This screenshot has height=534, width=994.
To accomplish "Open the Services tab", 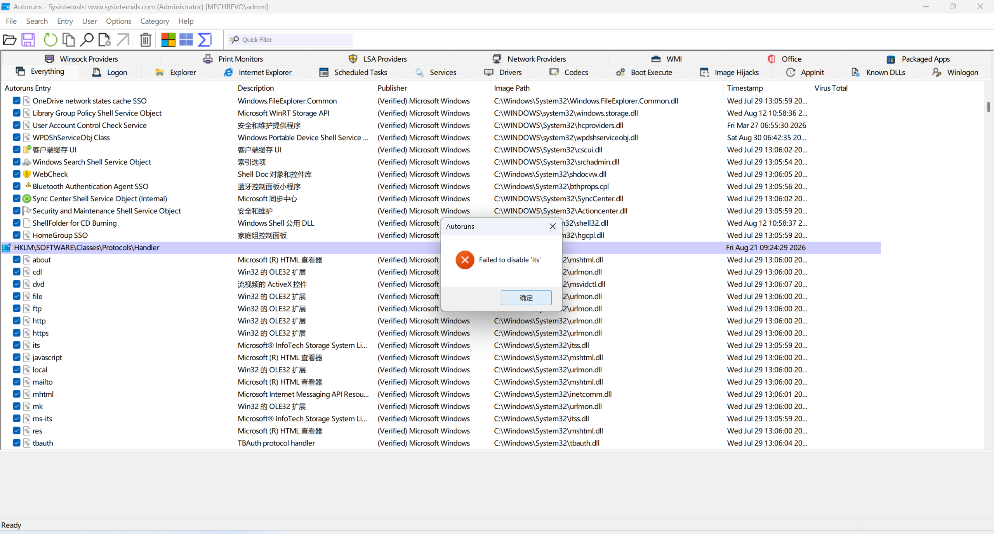I will point(436,73).
